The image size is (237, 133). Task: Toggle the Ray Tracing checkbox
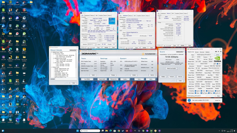pos(201,93)
